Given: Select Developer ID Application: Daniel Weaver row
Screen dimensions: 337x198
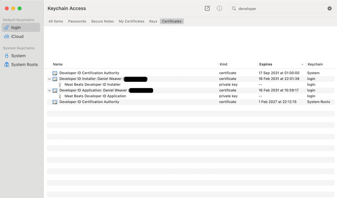Looking at the screenshot, I should coord(191,90).
